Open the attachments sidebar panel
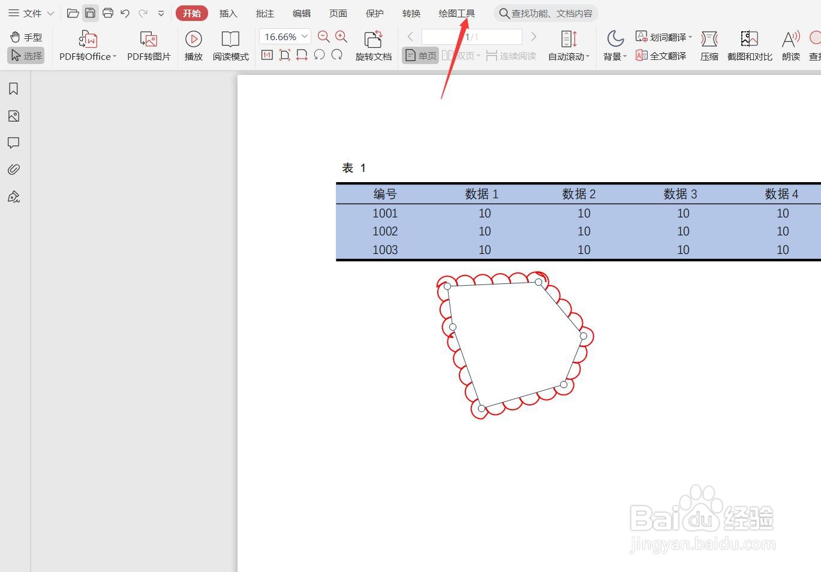Image resolution: width=821 pixels, height=572 pixels. tap(14, 170)
